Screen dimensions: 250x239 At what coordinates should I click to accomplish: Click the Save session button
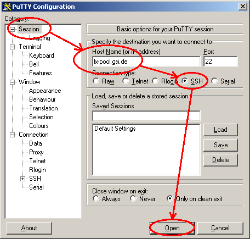220,145
